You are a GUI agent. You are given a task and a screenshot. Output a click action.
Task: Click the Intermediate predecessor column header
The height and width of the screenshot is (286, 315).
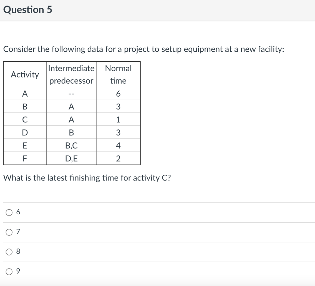click(x=71, y=74)
